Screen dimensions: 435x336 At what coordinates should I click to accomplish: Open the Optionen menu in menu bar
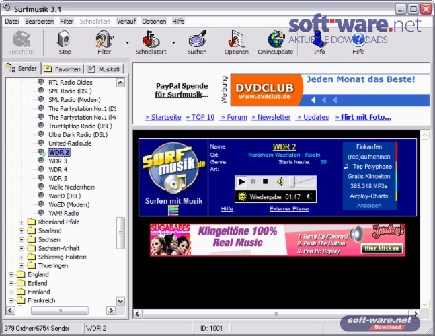tap(154, 22)
